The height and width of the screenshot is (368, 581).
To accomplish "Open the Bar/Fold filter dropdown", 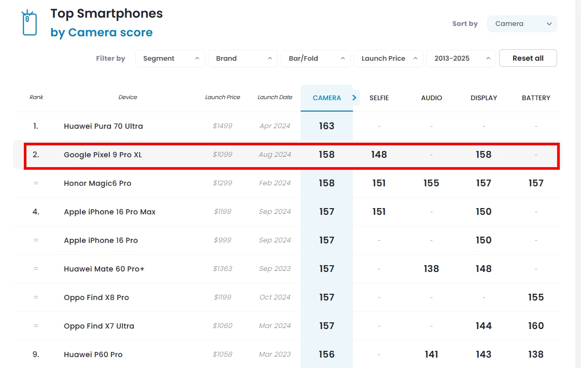I will click(316, 59).
